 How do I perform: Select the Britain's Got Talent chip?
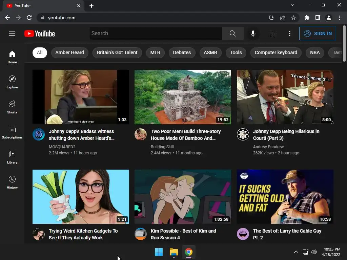click(x=117, y=52)
